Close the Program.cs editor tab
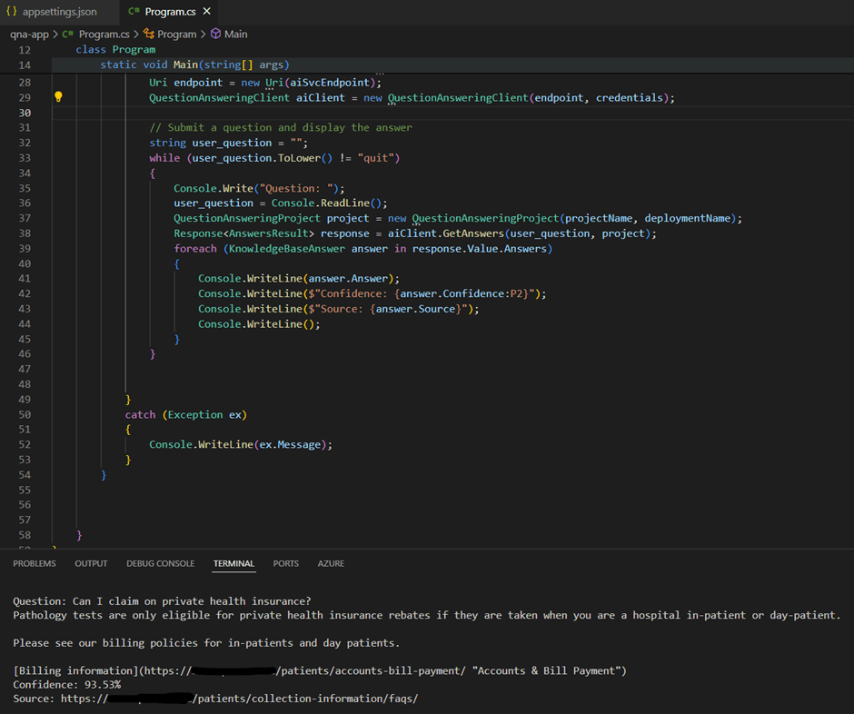Screen dimensions: 854x714 pos(207,12)
